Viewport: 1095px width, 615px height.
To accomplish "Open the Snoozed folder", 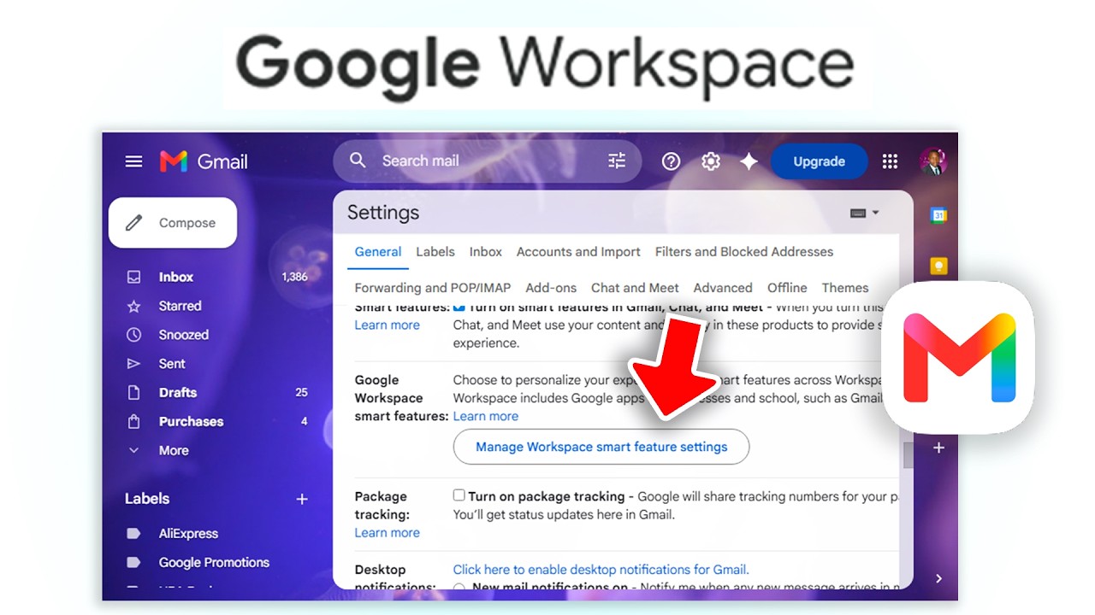I will tap(183, 335).
